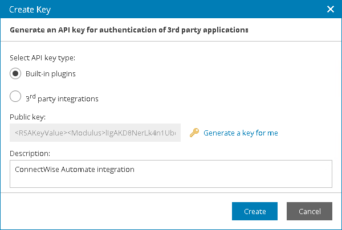Click the bold Generate an API key heading
The width and height of the screenshot is (342, 230).
[129, 30]
